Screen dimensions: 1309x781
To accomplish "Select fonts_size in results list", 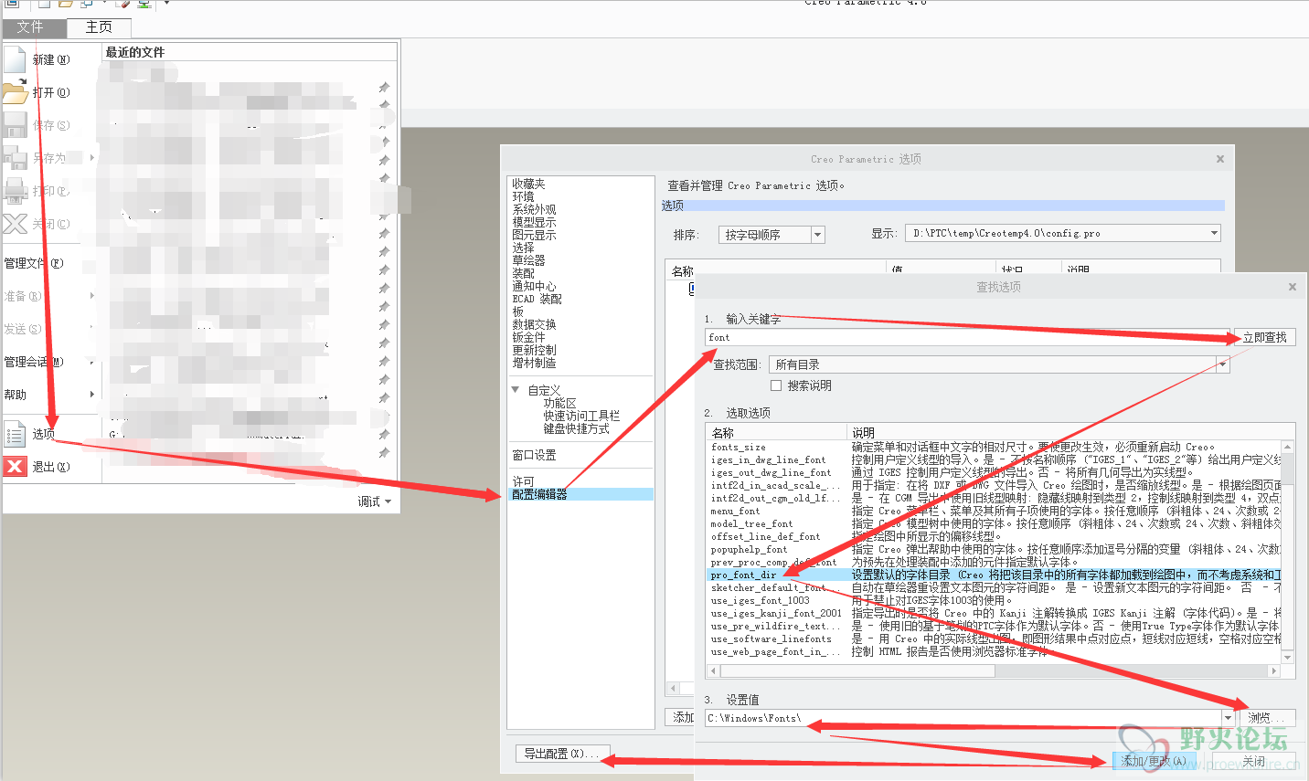I will point(739,447).
